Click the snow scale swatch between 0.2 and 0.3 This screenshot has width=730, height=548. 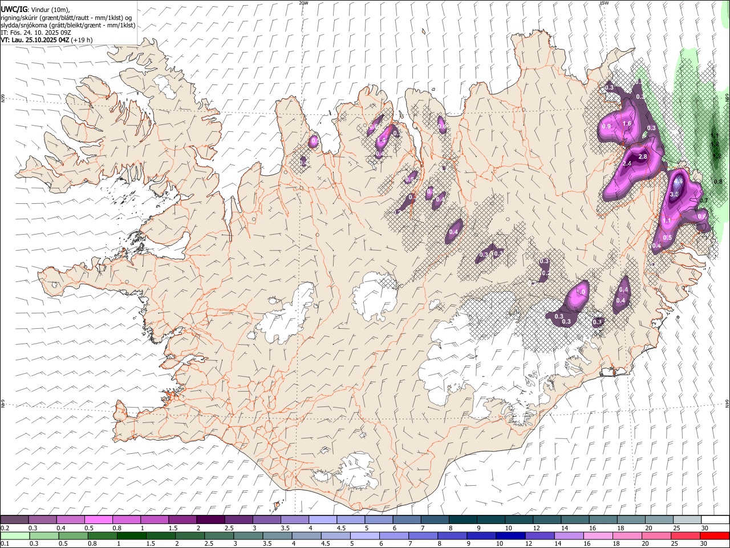(14, 519)
